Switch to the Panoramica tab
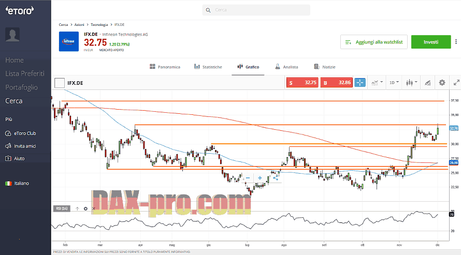The width and height of the screenshot is (461, 255). click(x=165, y=67)
